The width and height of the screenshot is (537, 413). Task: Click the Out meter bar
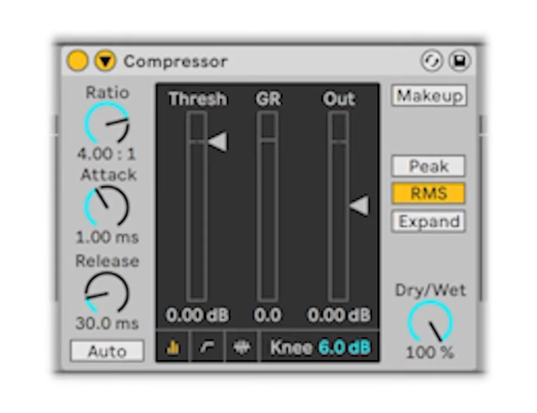[338, 206]
